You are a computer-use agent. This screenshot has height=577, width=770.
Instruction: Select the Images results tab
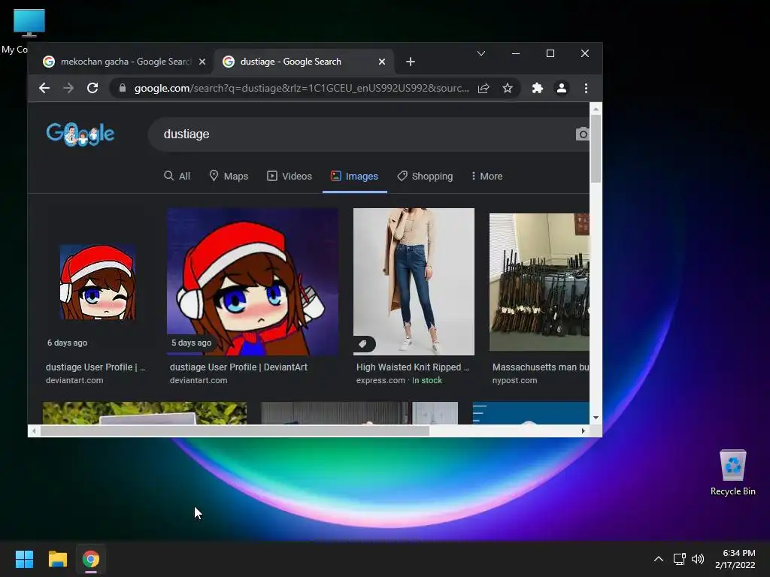click(x=355, y=176)
